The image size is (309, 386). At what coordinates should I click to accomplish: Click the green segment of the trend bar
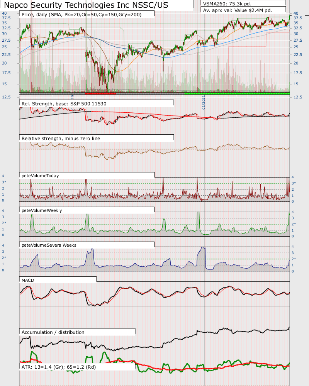click(x=237, y=93)
